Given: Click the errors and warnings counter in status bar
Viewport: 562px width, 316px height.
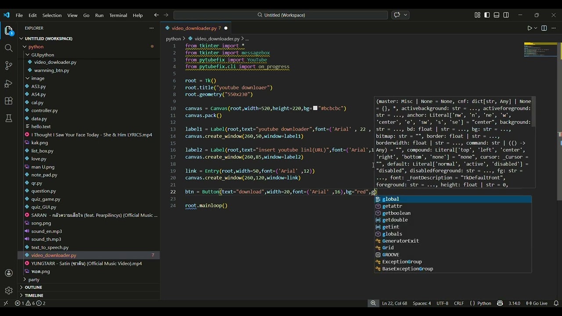Looking at the screenshot, I should click(x=30, y=303).
